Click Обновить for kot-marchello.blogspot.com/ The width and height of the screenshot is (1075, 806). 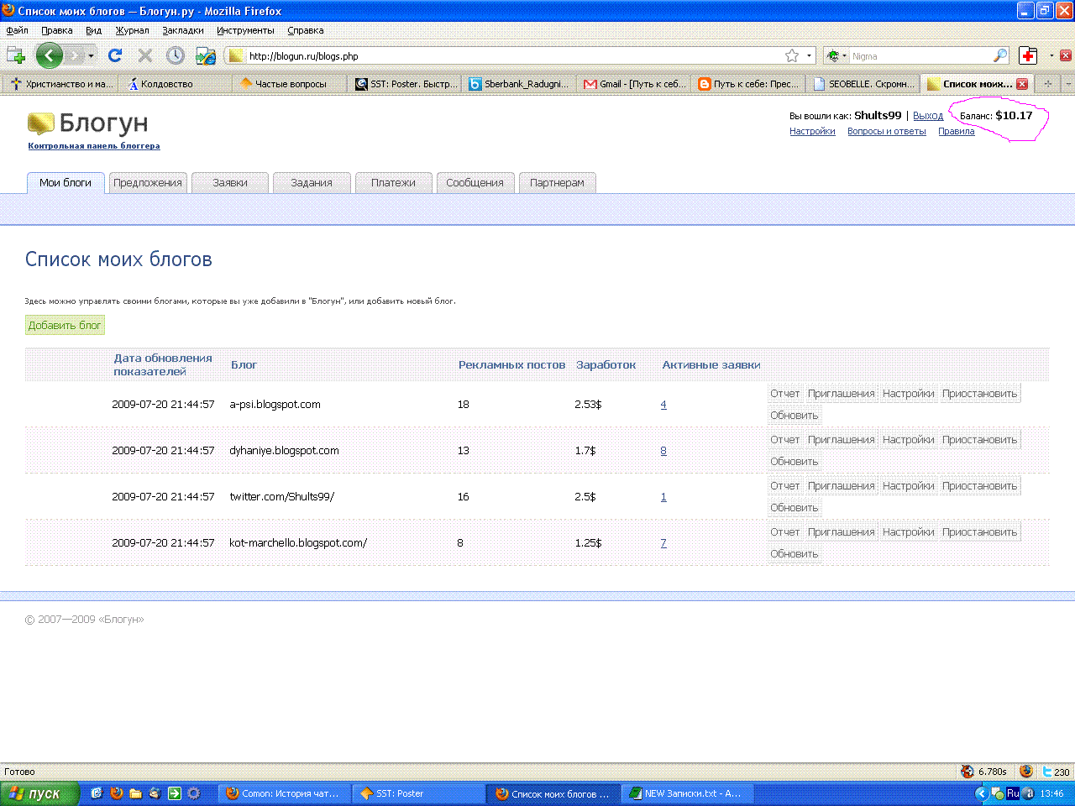[794, 554]
